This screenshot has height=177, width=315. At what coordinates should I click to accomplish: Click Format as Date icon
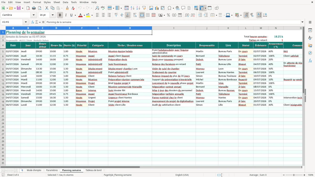pos(180,15)
